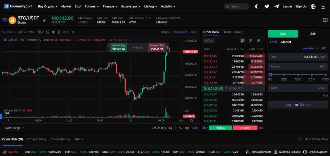Set amount slider to 100%

tap(325, 75)
